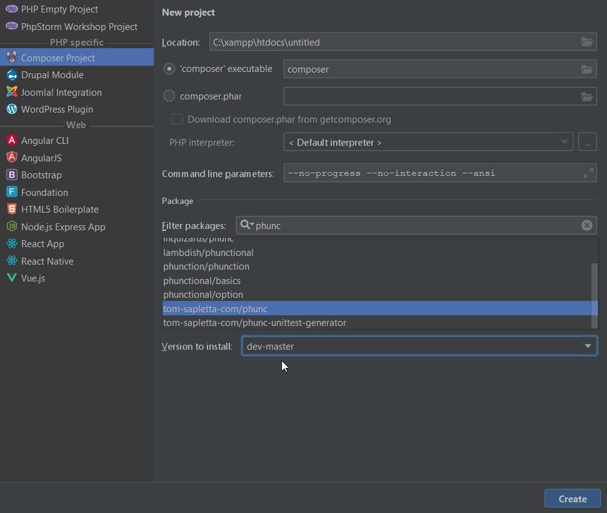This screenshot has height=513, width=607.
Task: Click the Bootstrap B icon
Action: tap(12, 175)
